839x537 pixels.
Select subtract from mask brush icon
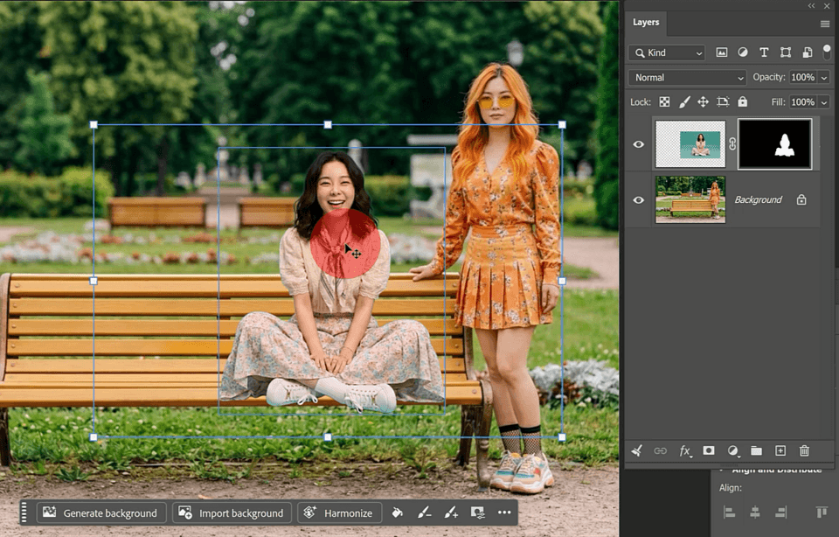pyautogui.click(x=425, y=513)
